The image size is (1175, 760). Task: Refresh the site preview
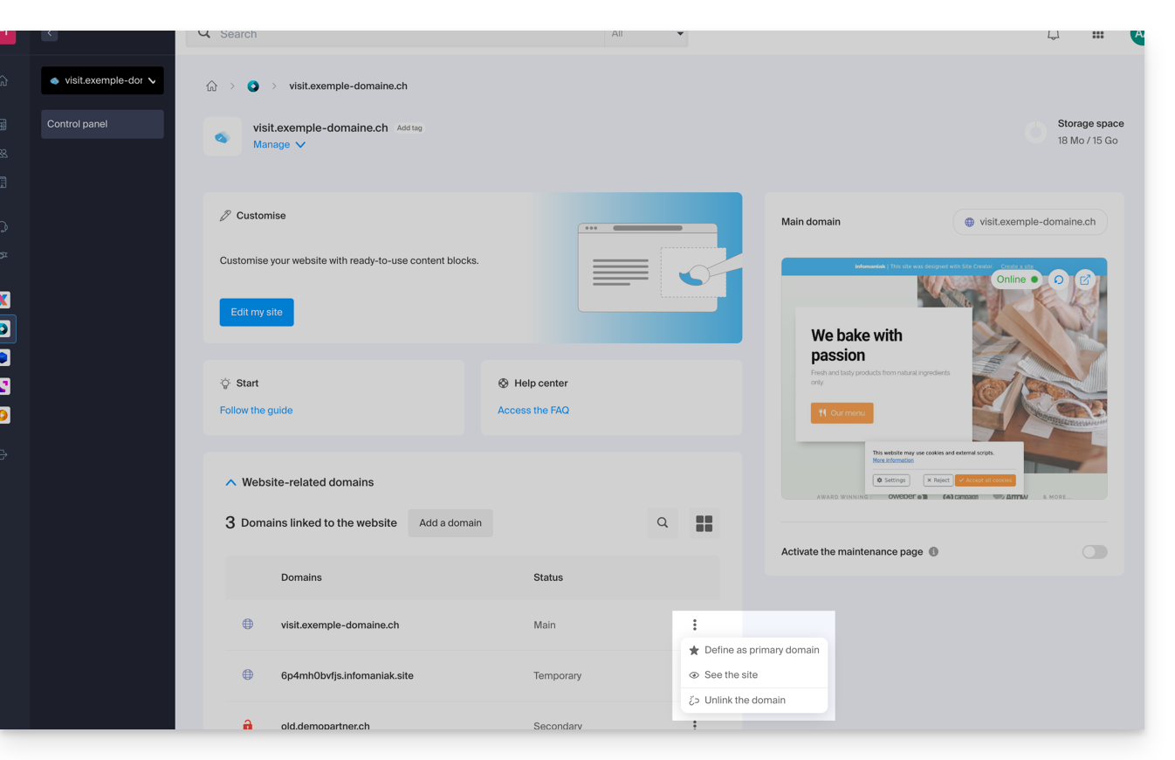click(x=1059, y=280)
